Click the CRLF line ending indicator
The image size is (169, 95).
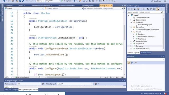[x=123, y=77]
